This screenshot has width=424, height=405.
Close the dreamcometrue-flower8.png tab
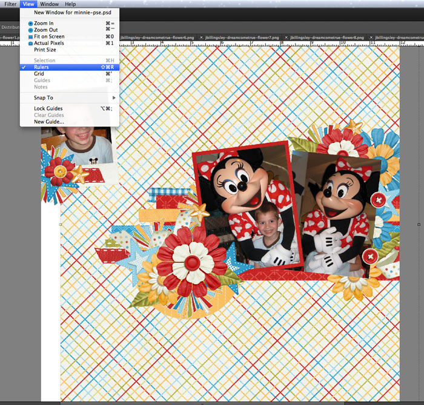click(x=286, y=38)
